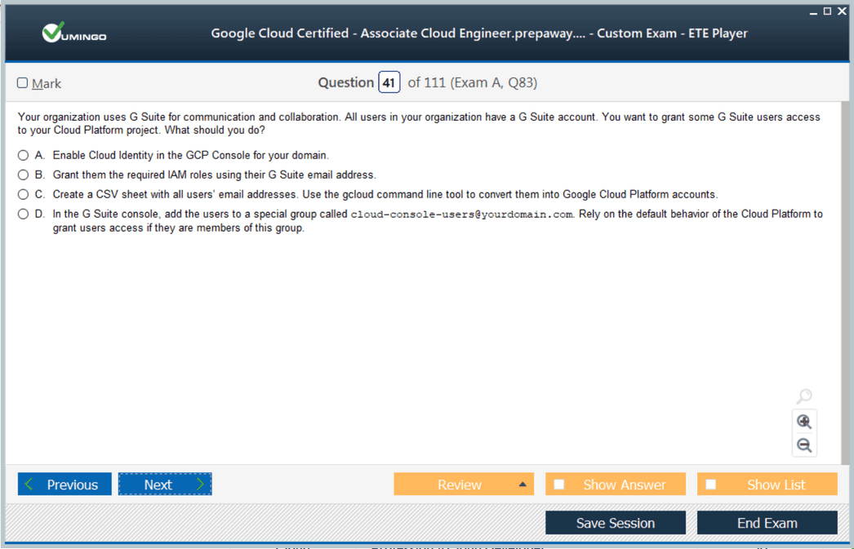Click the reset zoom magnifier icon
Screen dimensions: 854x549
coord(803,396)
